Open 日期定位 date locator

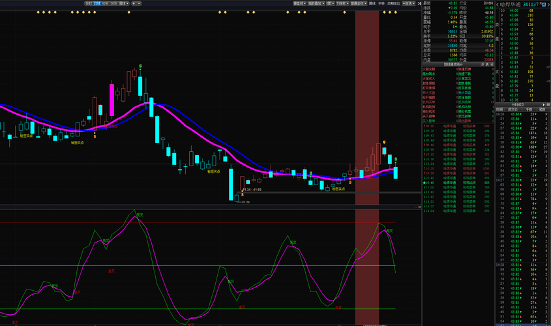pyautogui.click(x=394, y=3)
